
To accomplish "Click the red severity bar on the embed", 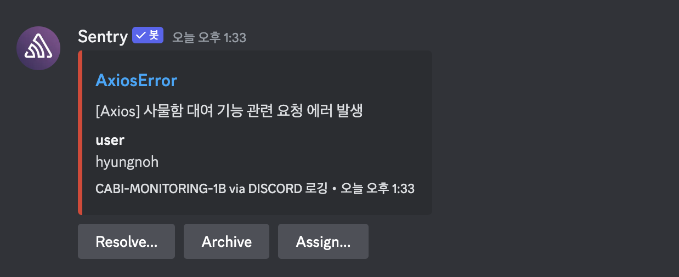I will point(80,133).
